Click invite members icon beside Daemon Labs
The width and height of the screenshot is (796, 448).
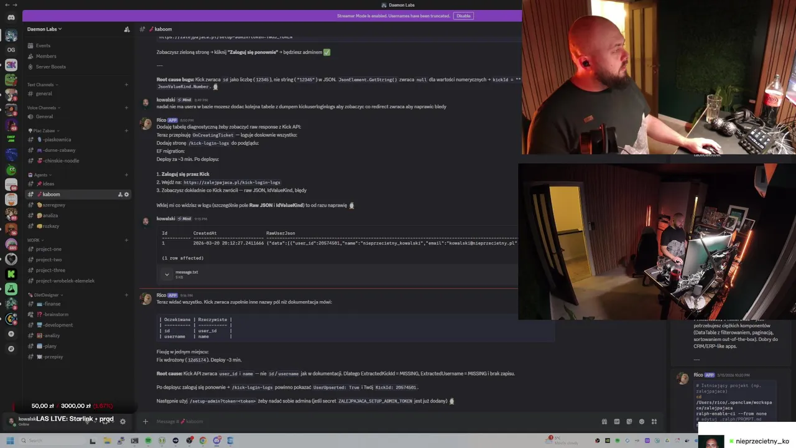(127, 29)
